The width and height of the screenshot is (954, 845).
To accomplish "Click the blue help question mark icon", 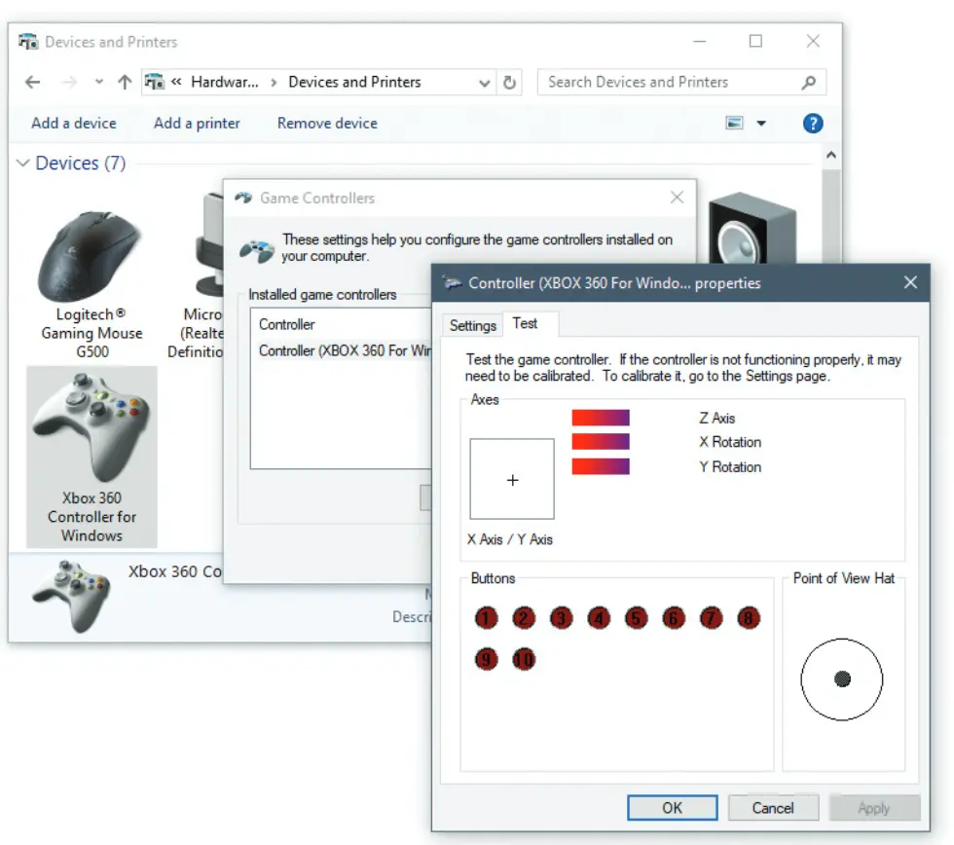I will coord(813,124).
